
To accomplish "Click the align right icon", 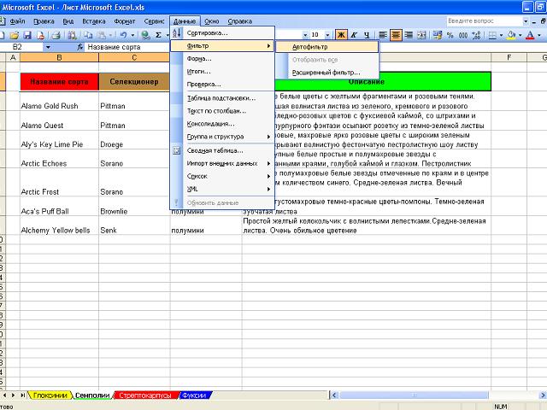I will click(410, 35).
